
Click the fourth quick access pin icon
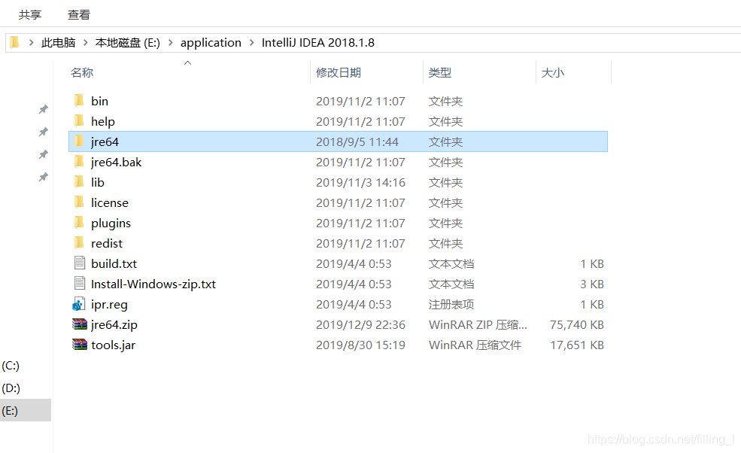coord(43,177)
